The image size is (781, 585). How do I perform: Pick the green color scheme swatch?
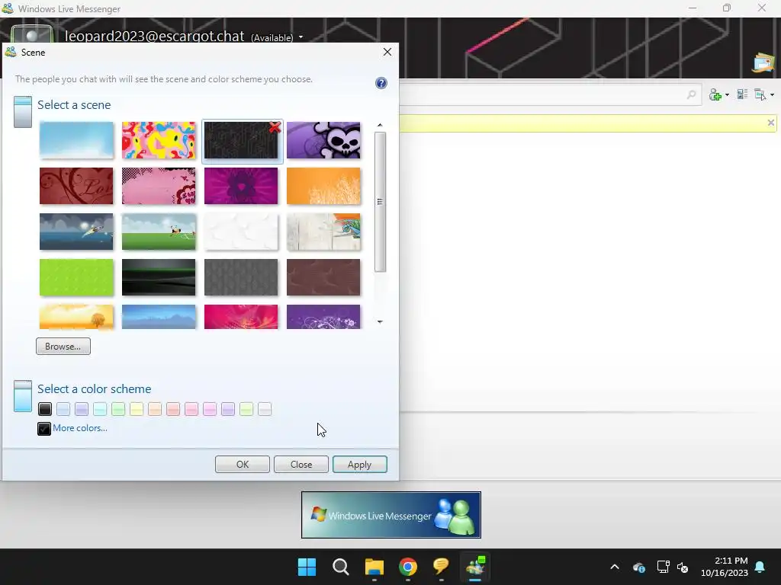pyautogui.click(x=118, y=409)
